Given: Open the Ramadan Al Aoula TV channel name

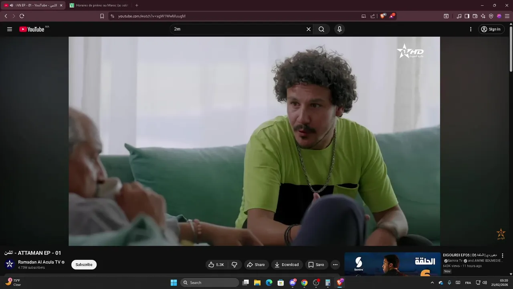Looking at the screenshot, I should coord(39,262).
